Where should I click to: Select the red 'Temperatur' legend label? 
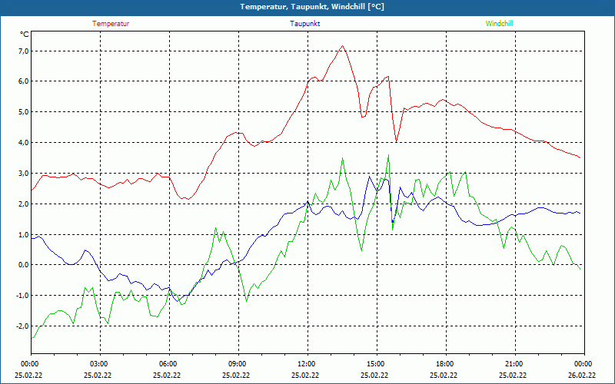click(x=111, y=24)
